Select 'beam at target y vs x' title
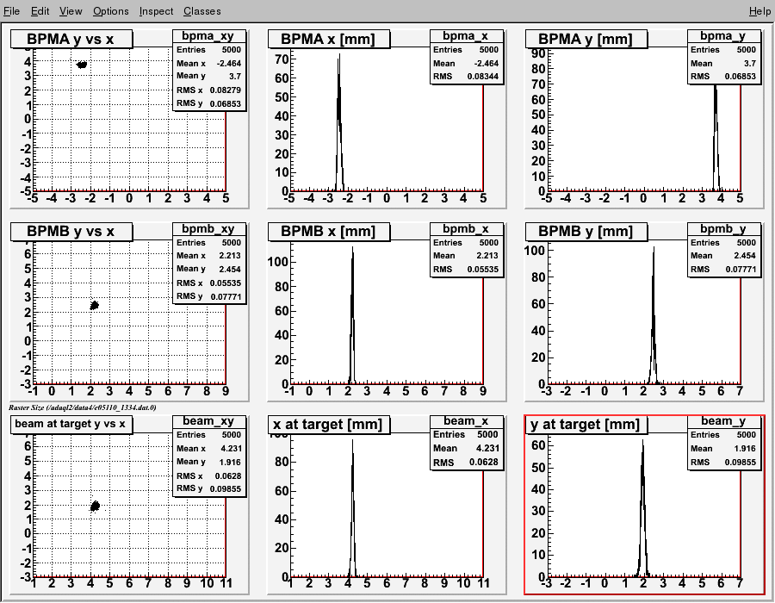775x603 pixels. tap(71, 424)
